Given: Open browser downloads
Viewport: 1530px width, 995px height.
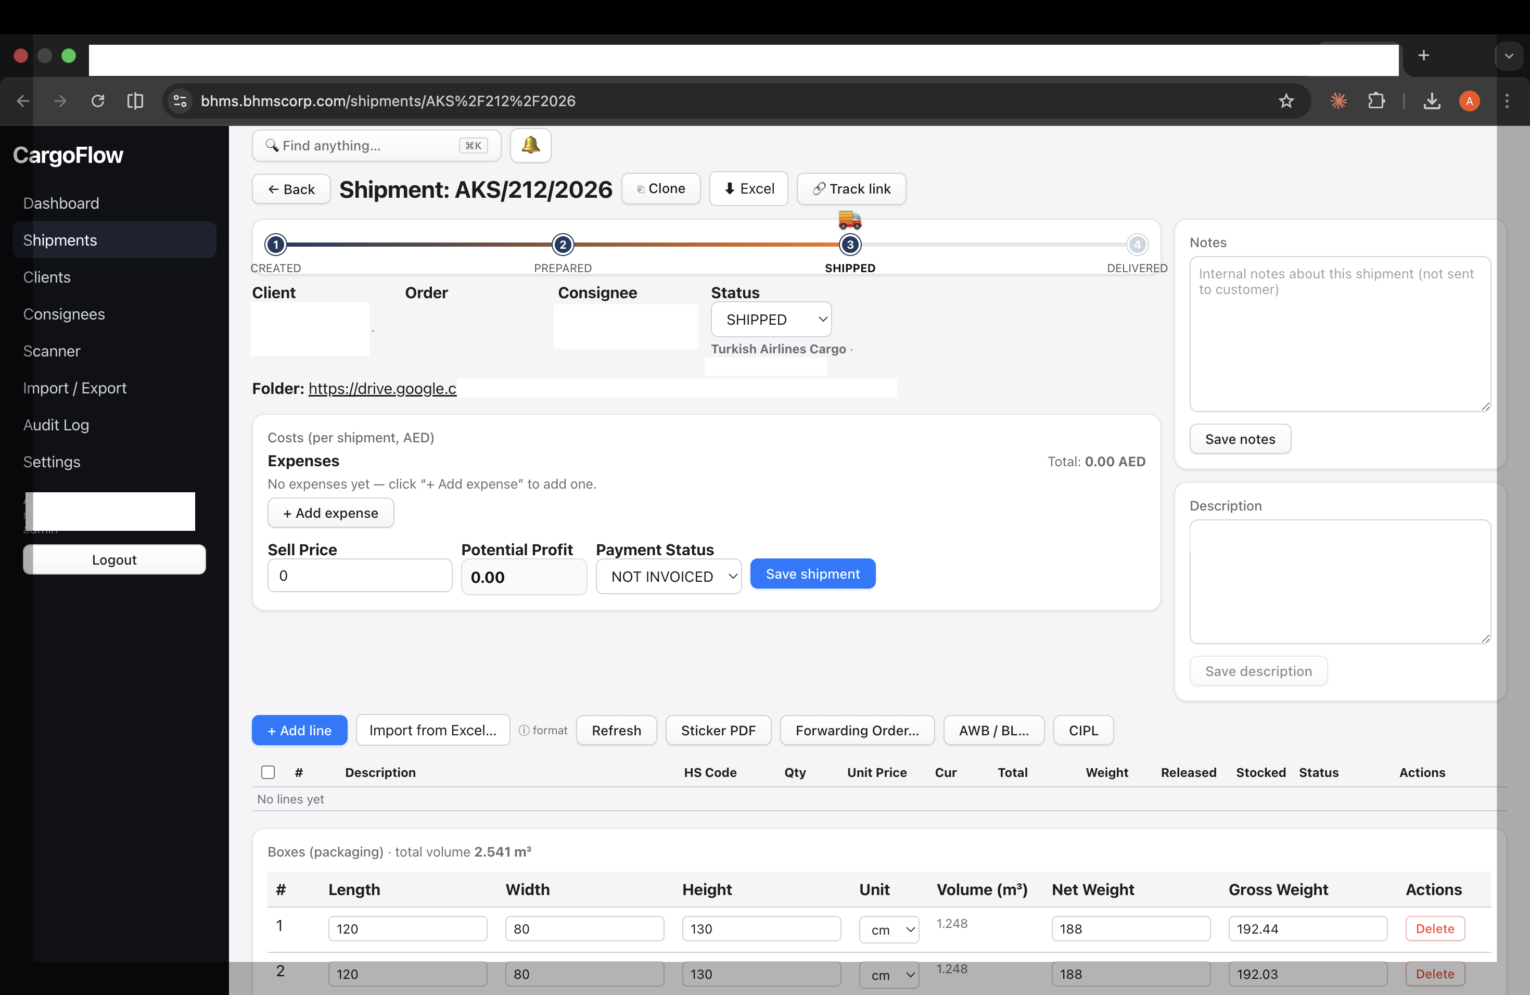Looking at the screenshot, I should tap(1432, 101).
